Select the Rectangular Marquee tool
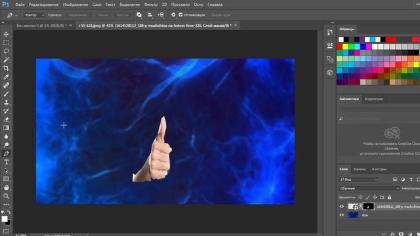The width and height of the screenshot is (420, 236). (x=6, y=43)
